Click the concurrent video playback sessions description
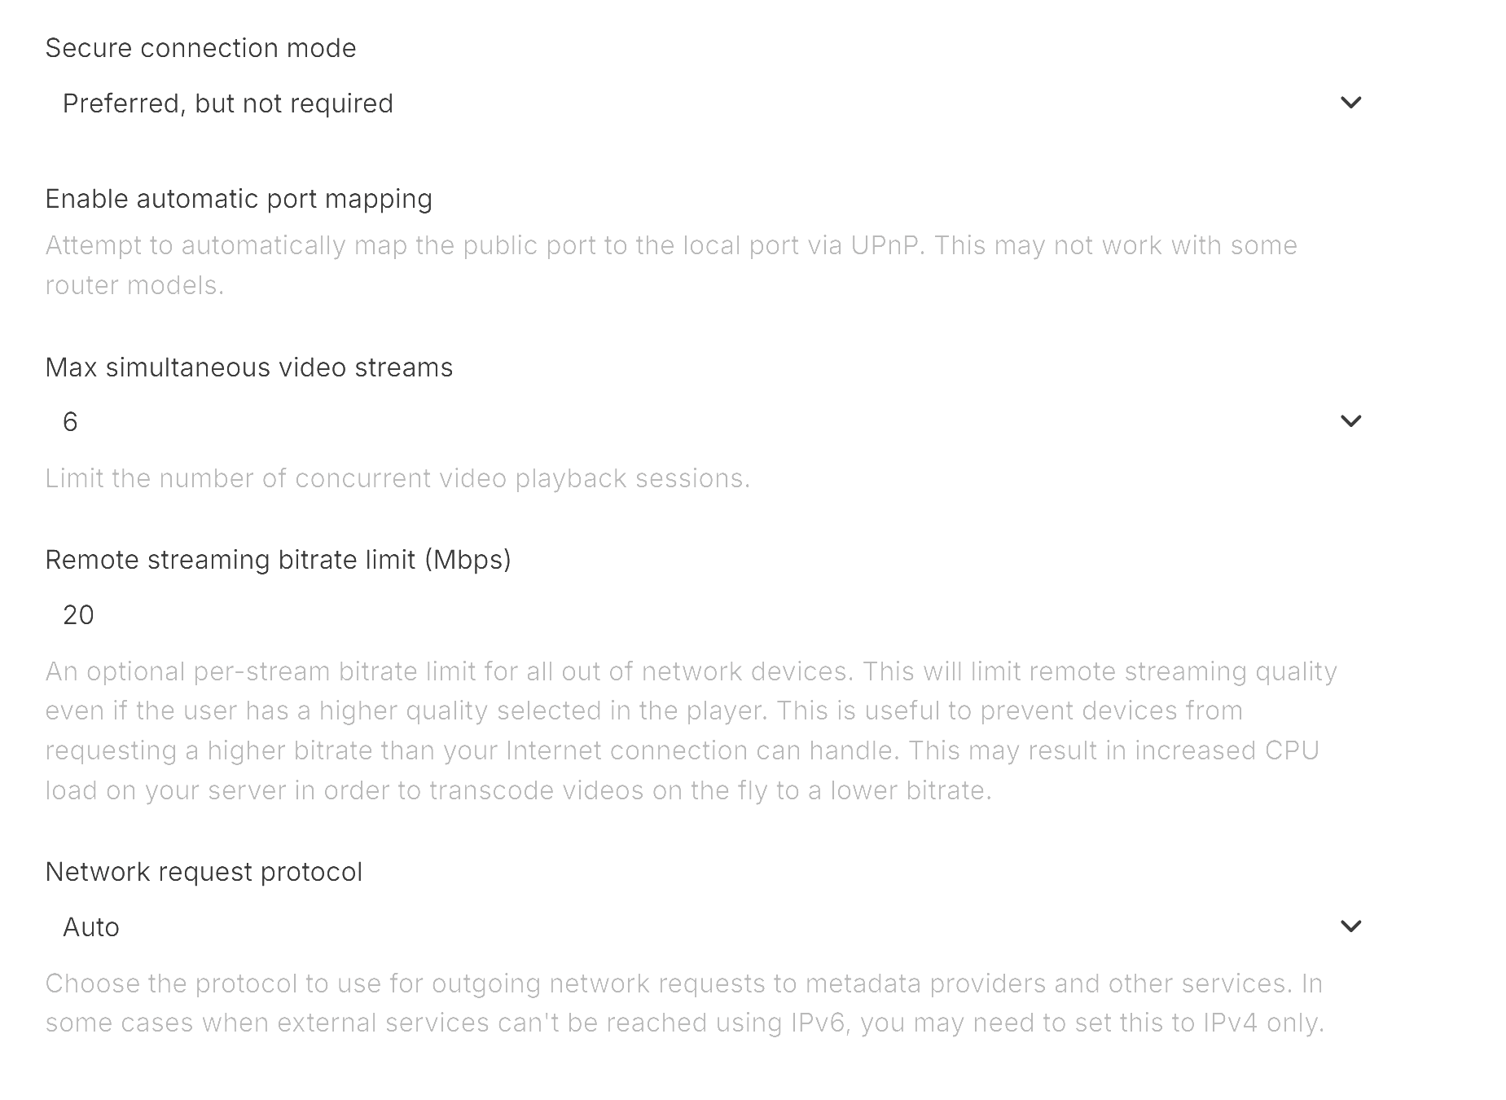Screen dimensions: 1506x1100 pos(397,478)
